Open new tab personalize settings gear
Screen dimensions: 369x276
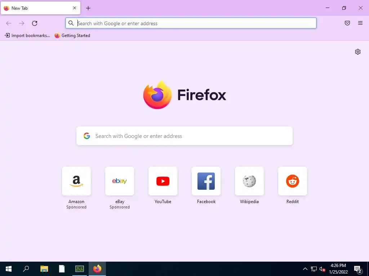tap(358, 52)
